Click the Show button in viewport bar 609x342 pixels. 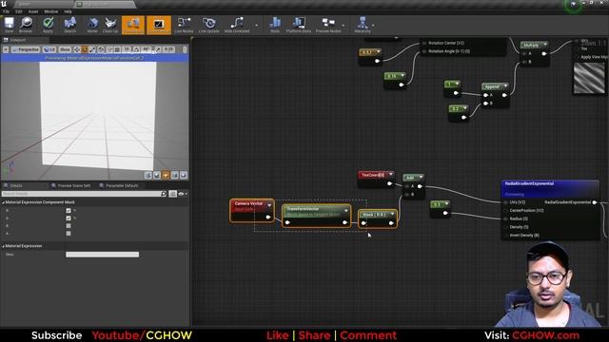(x=65, y=49)
